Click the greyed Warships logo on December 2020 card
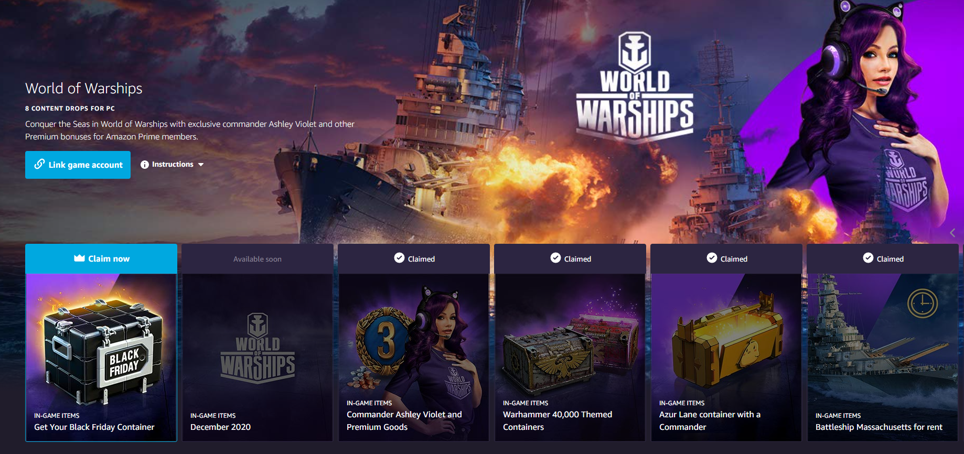The height and width of the screenshot is (454, 964). pyautogui.click(x=258, y=348)
